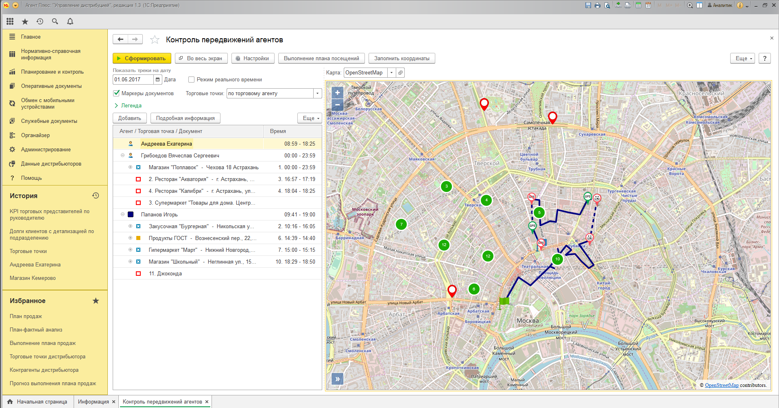Click Папанов Игорь blue color swatch
This screenshot has width=779, height=408.
131,214
